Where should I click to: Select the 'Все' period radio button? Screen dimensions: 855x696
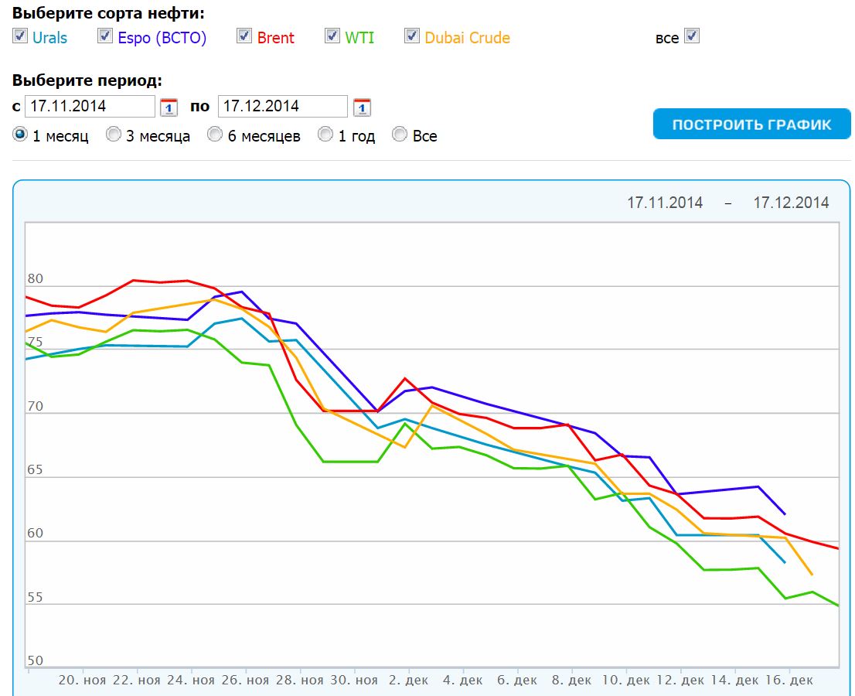(x=400, y=135)
